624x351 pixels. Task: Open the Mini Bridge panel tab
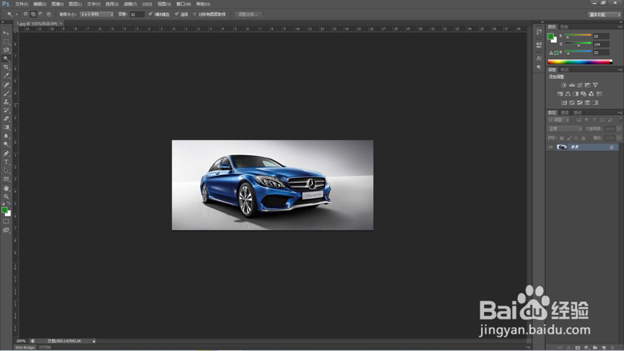pyautogui.click(x=25, y=347)
